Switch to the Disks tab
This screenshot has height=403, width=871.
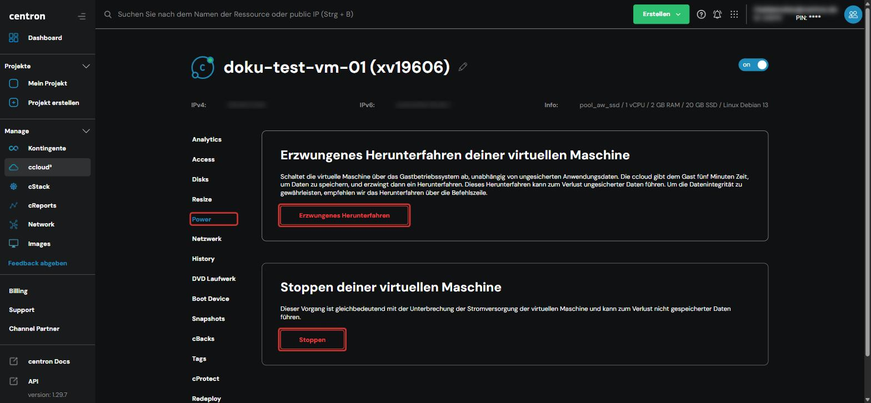pyautogui.click(x=201, y=179)
